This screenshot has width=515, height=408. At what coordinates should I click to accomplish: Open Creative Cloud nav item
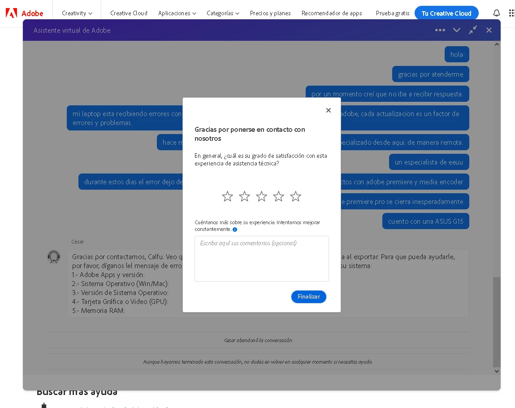point(129,13)
